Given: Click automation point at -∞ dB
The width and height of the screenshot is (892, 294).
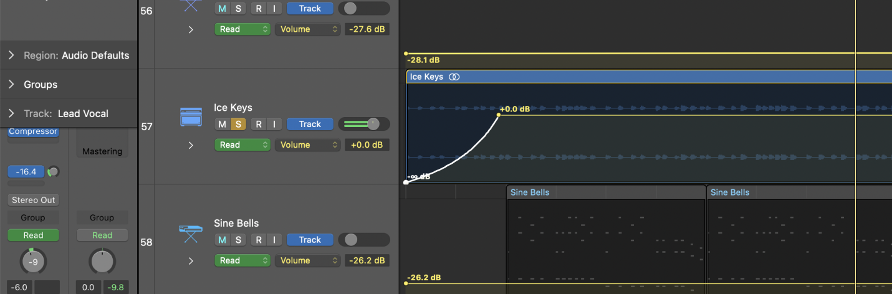Looking at the screenshot, I should 406,183.
